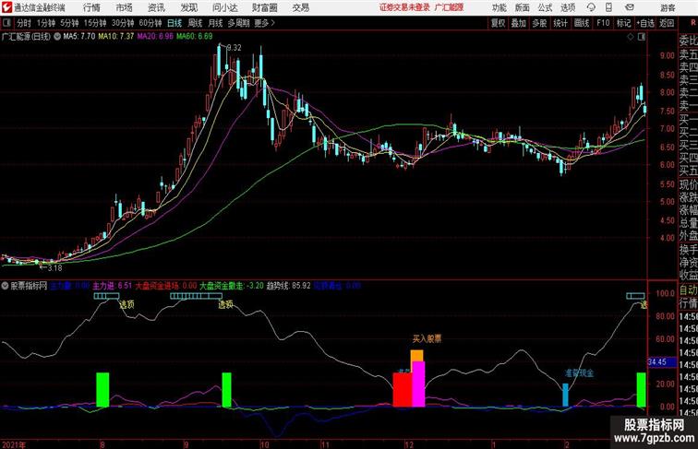Click the 复权 toolbar button
The width and height of the screenshot is (698, 449).
[x=498, y=23]
